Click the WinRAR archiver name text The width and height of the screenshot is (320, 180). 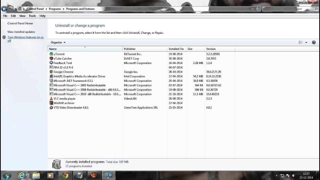click(64, 103)
